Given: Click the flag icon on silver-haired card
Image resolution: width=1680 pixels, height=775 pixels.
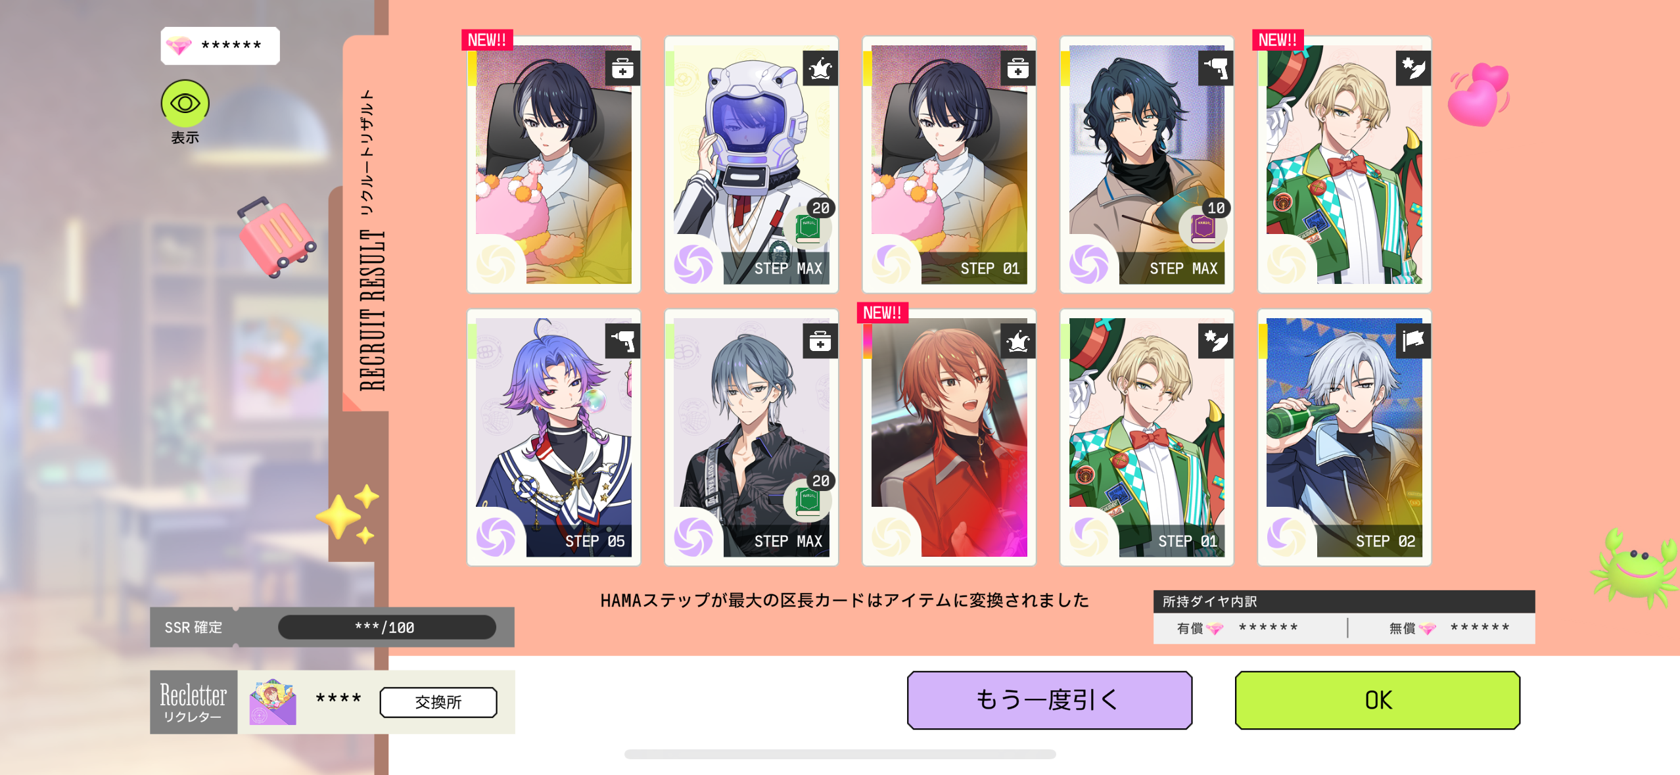Looking at the screenshot, I should click(x=1413, y=341).
